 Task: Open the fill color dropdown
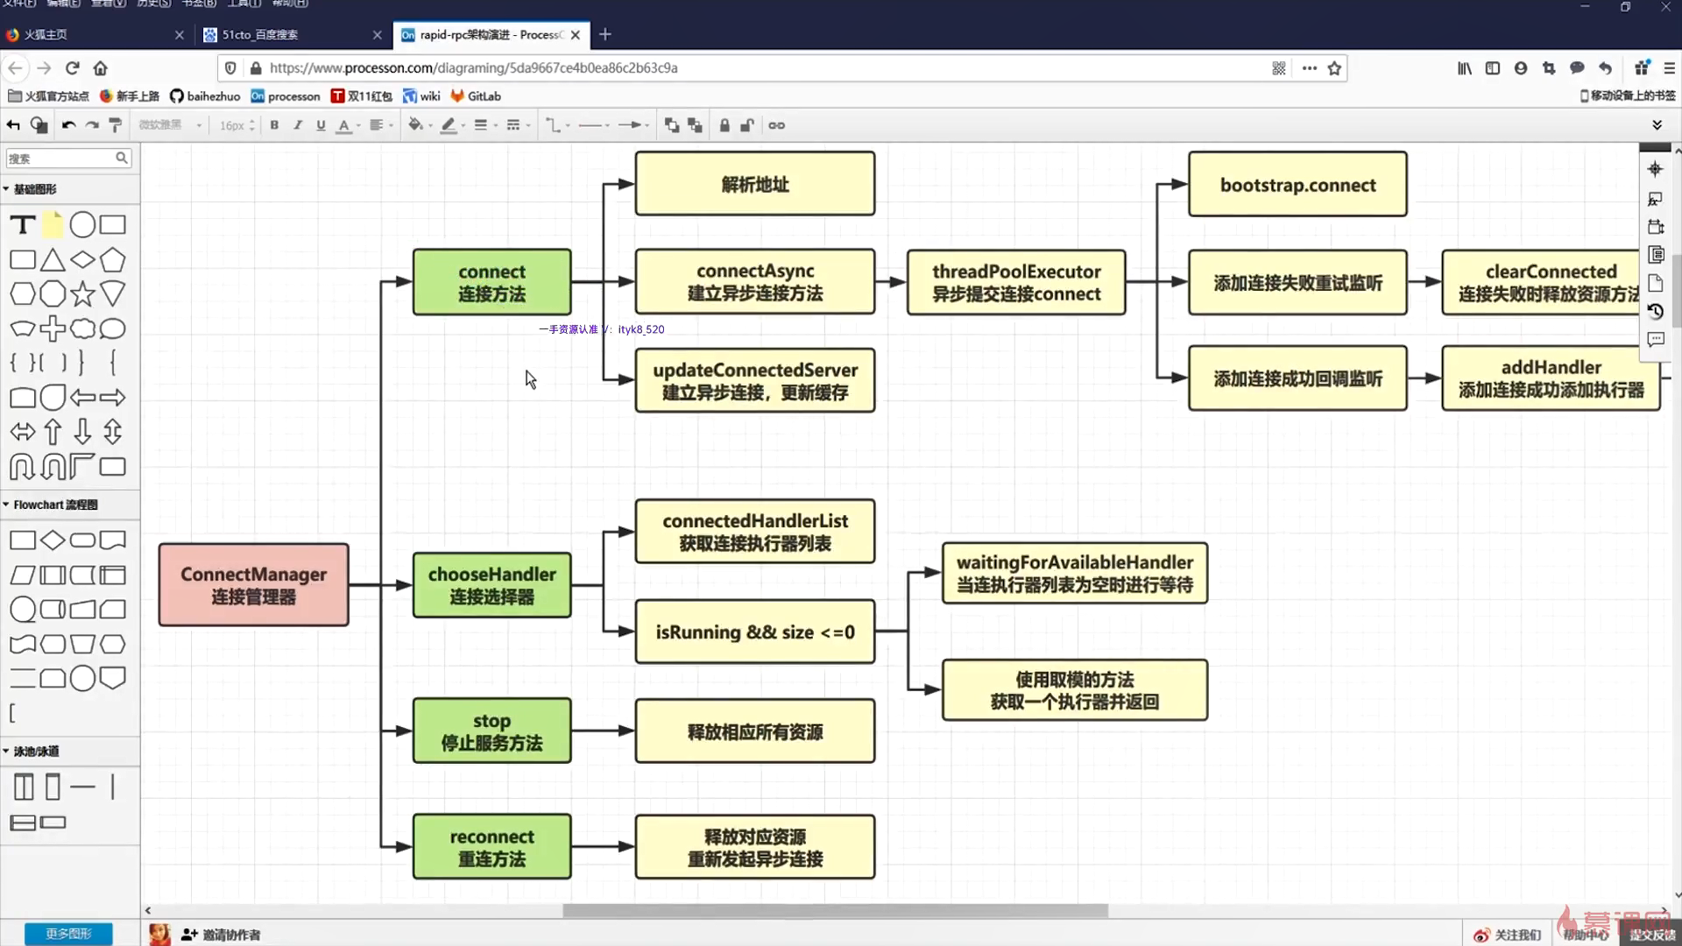[420, 125]
